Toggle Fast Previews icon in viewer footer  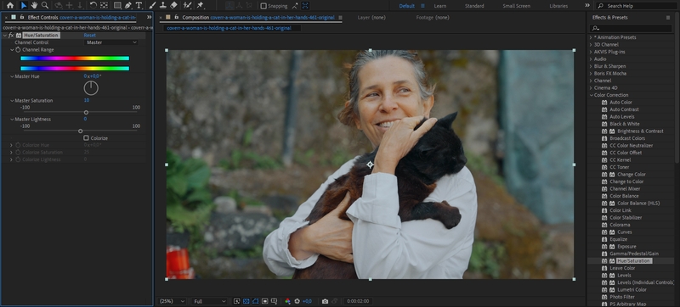pyautogui.click(x=237, y=301)
